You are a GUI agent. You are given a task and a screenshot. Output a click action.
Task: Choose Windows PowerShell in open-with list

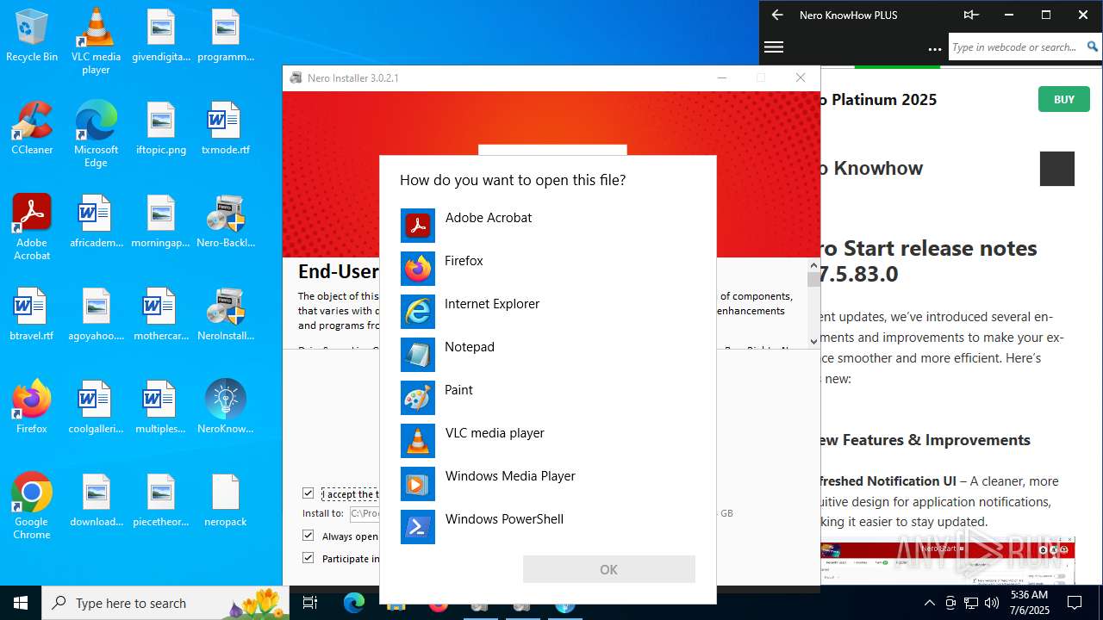click(548, 527)
